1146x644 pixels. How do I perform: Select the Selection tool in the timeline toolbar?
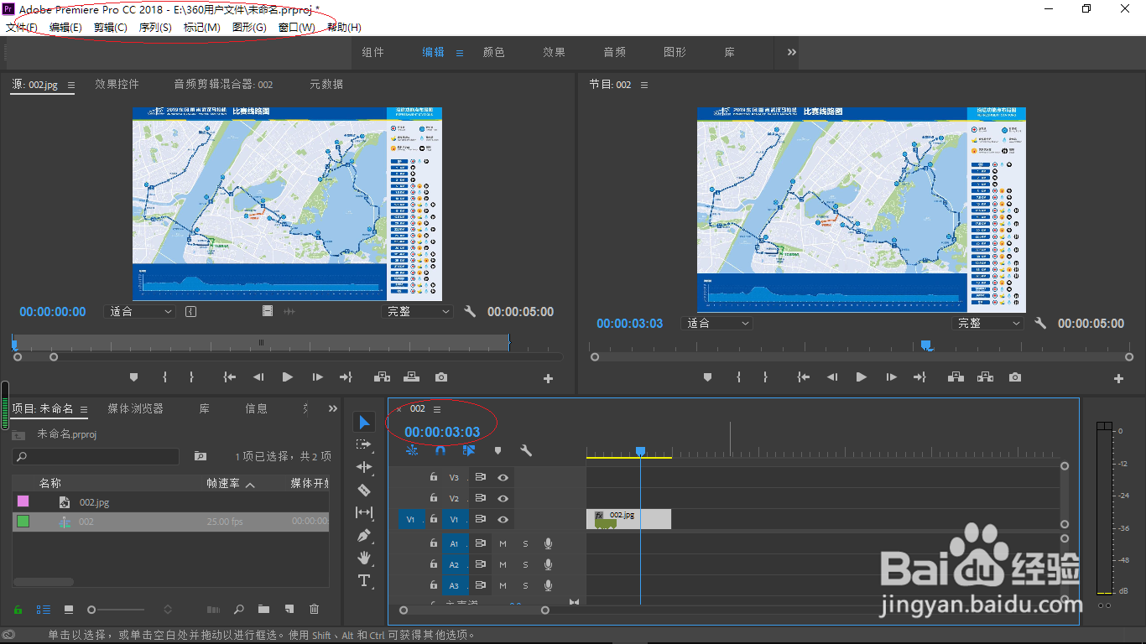coord(364,422)
